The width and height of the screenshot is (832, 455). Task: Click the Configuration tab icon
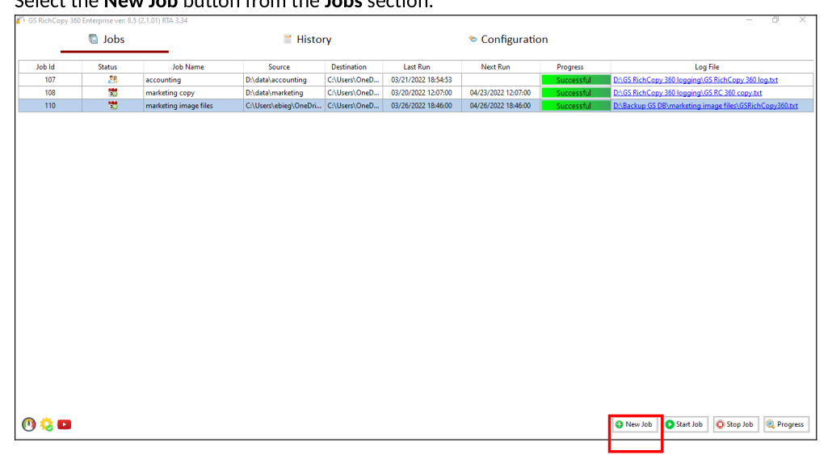click(x=473, y=39)
